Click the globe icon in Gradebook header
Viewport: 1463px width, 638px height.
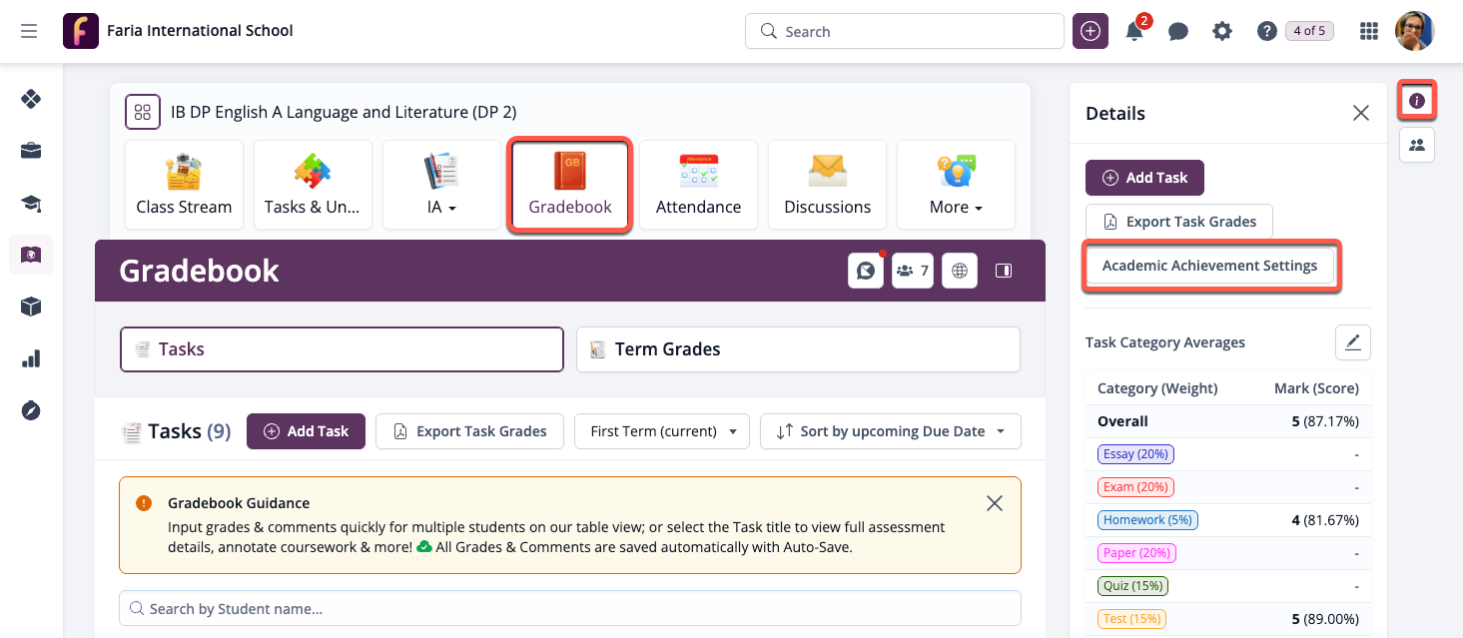(960, 271)
